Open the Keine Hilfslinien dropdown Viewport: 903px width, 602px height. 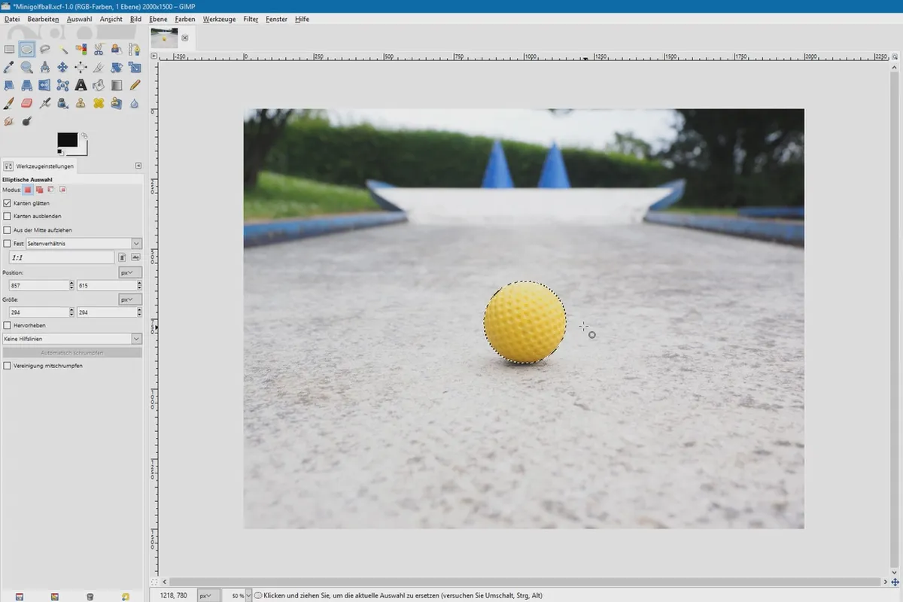point(72,339)
